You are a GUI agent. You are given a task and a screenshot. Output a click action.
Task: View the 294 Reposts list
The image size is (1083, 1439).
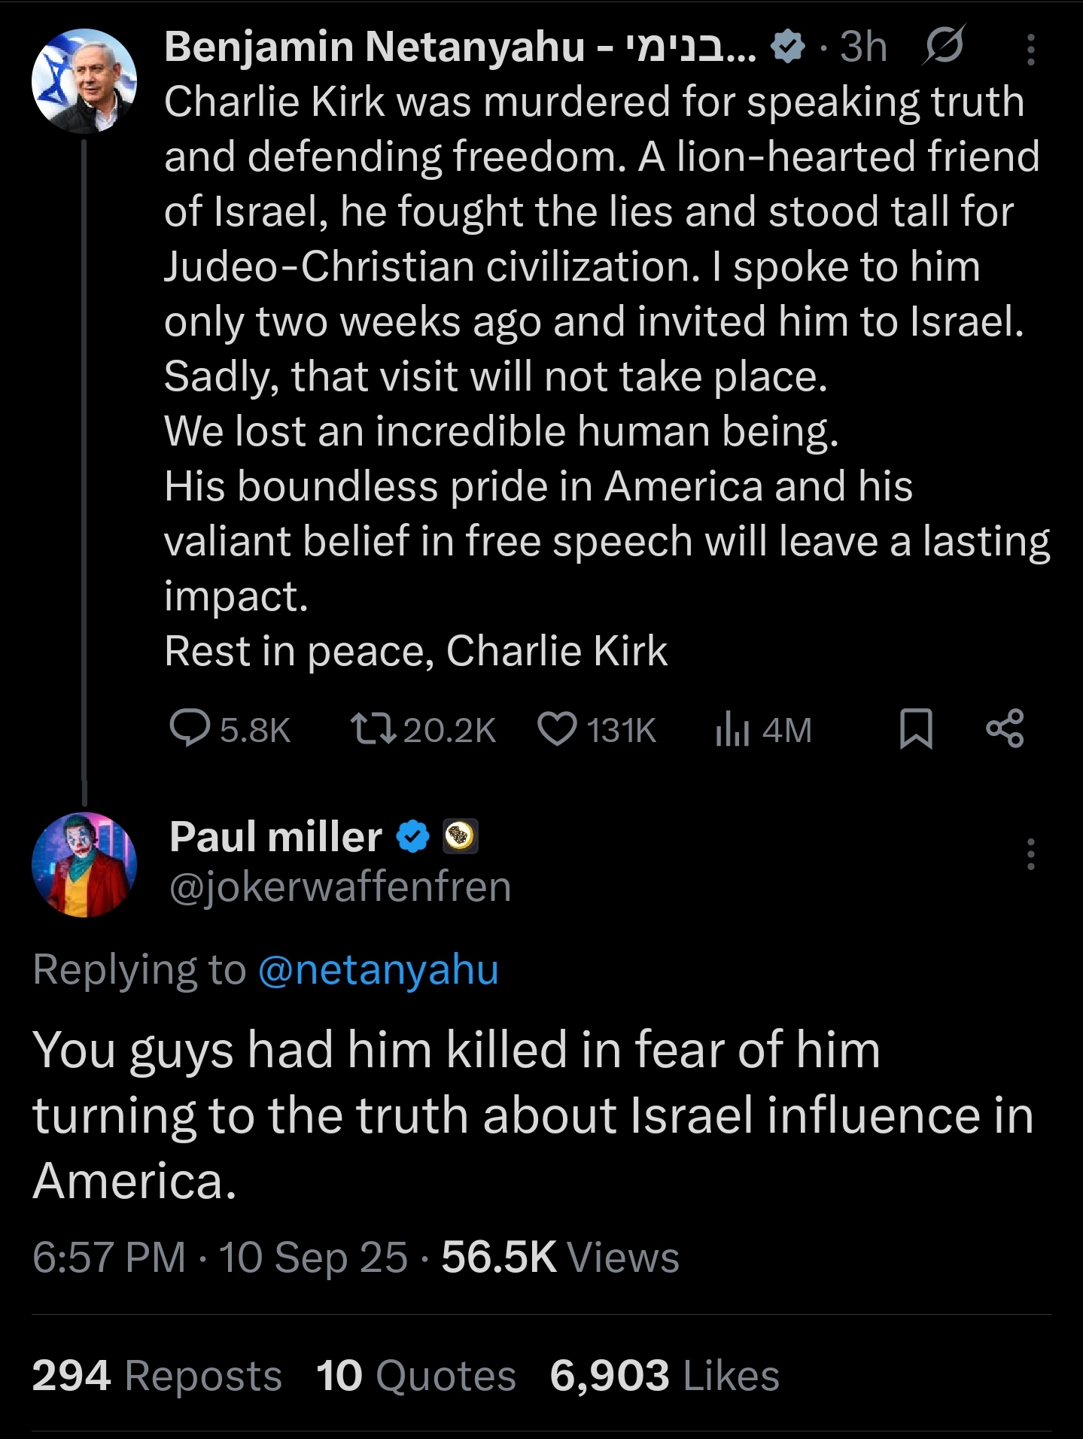pyautogui.click(x=157, y=1376)
